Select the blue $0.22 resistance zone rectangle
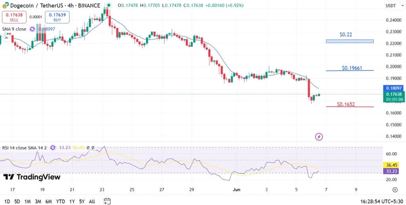406x205 pixels. pos(349,41)
